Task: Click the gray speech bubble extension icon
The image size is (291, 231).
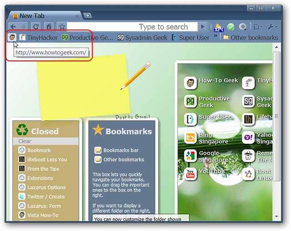Action: [243, 27]
